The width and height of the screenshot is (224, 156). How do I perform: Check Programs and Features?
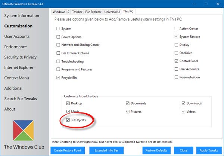pyautogui.click(x=58, y=69)
